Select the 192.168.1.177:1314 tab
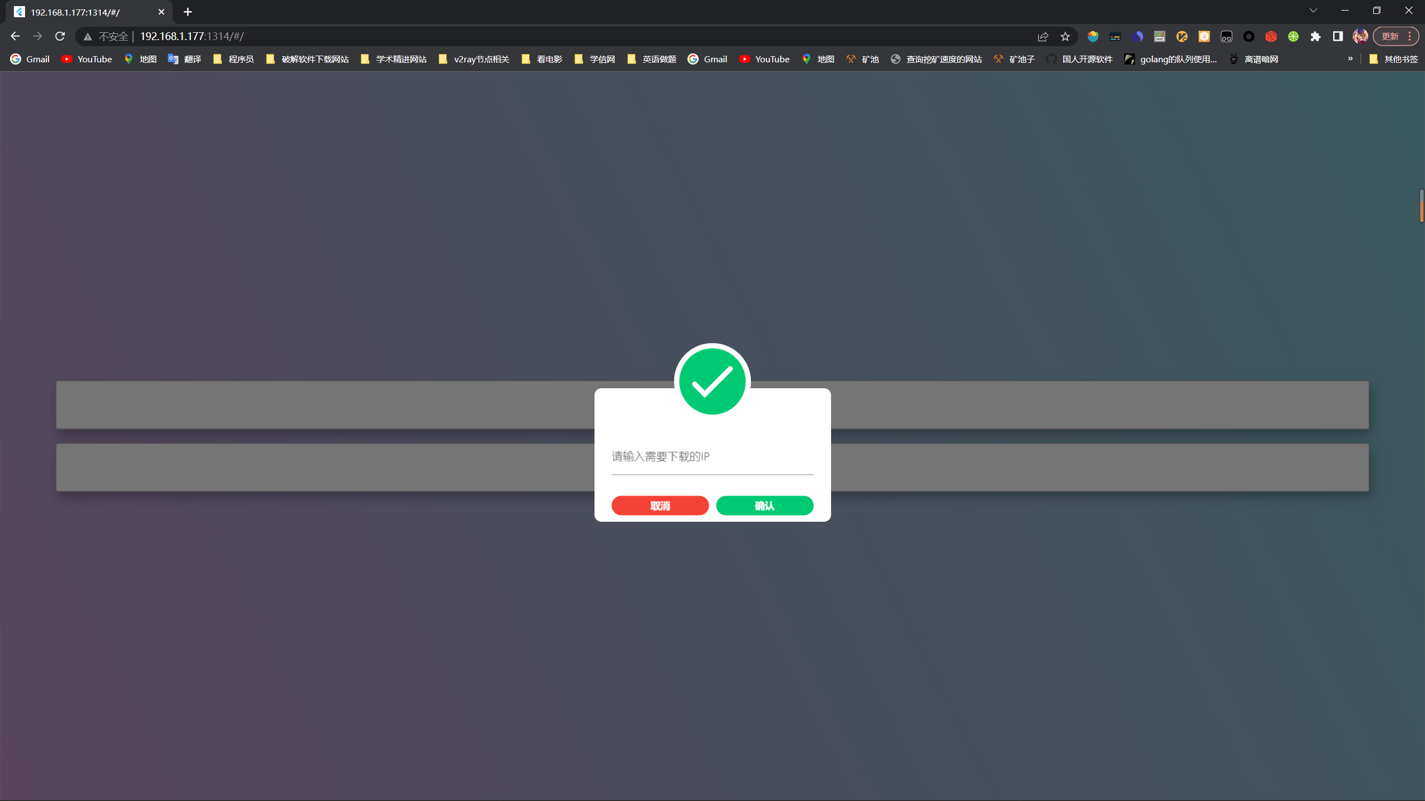The width and height of the screenshot is (1425, 801). click(x=83, y=12)
